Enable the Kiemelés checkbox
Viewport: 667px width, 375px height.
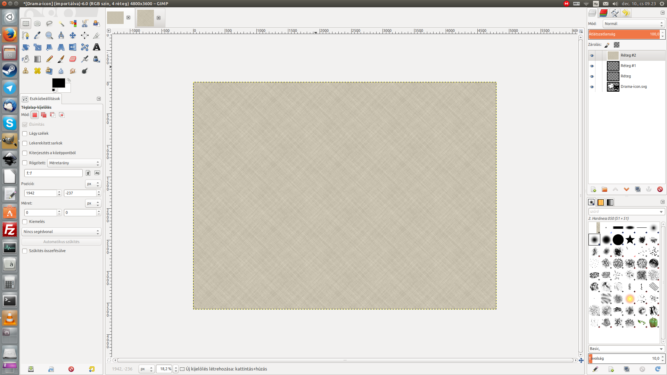pos(25,222)
